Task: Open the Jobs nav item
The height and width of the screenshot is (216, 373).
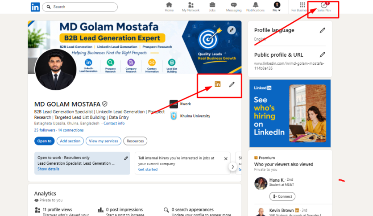Action: coord(212,7)
